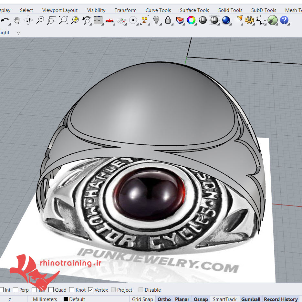Click the light bulb hide objects icon
Viewport: 302px width, 302px height.
[157, 20]
